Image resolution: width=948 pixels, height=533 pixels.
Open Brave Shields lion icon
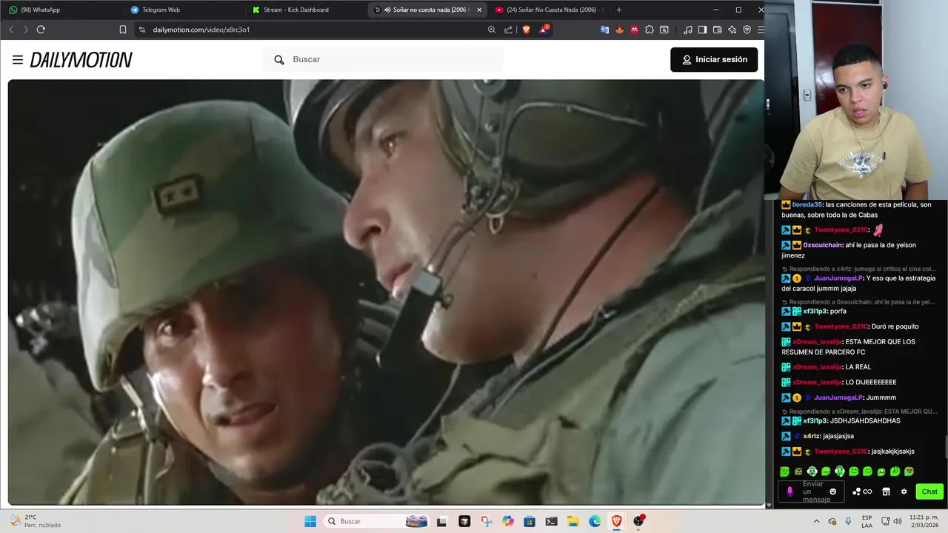pyautogui.click(x=527, y=30)
